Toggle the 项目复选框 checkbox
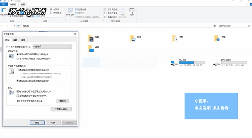The height and width of the screenshot is (138, 252). 106,9
